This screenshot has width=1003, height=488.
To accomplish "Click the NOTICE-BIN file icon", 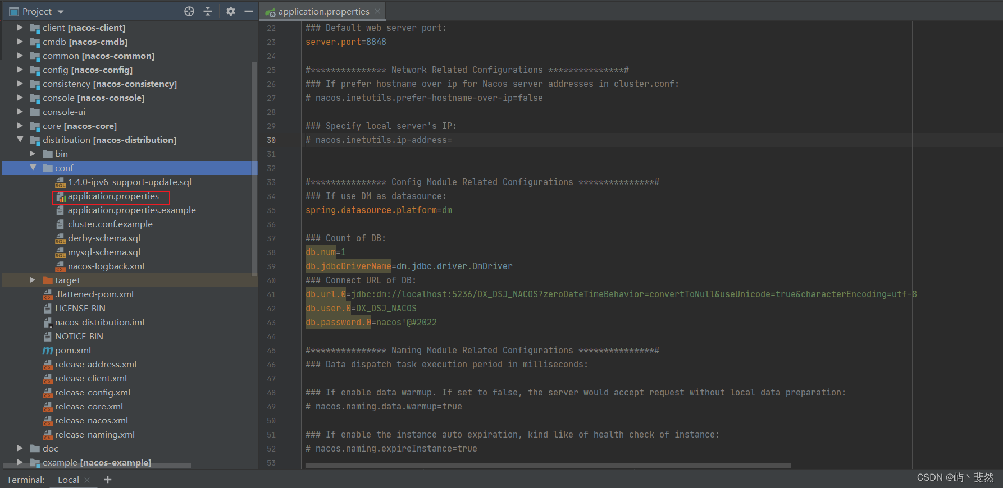I will [48, 337].
